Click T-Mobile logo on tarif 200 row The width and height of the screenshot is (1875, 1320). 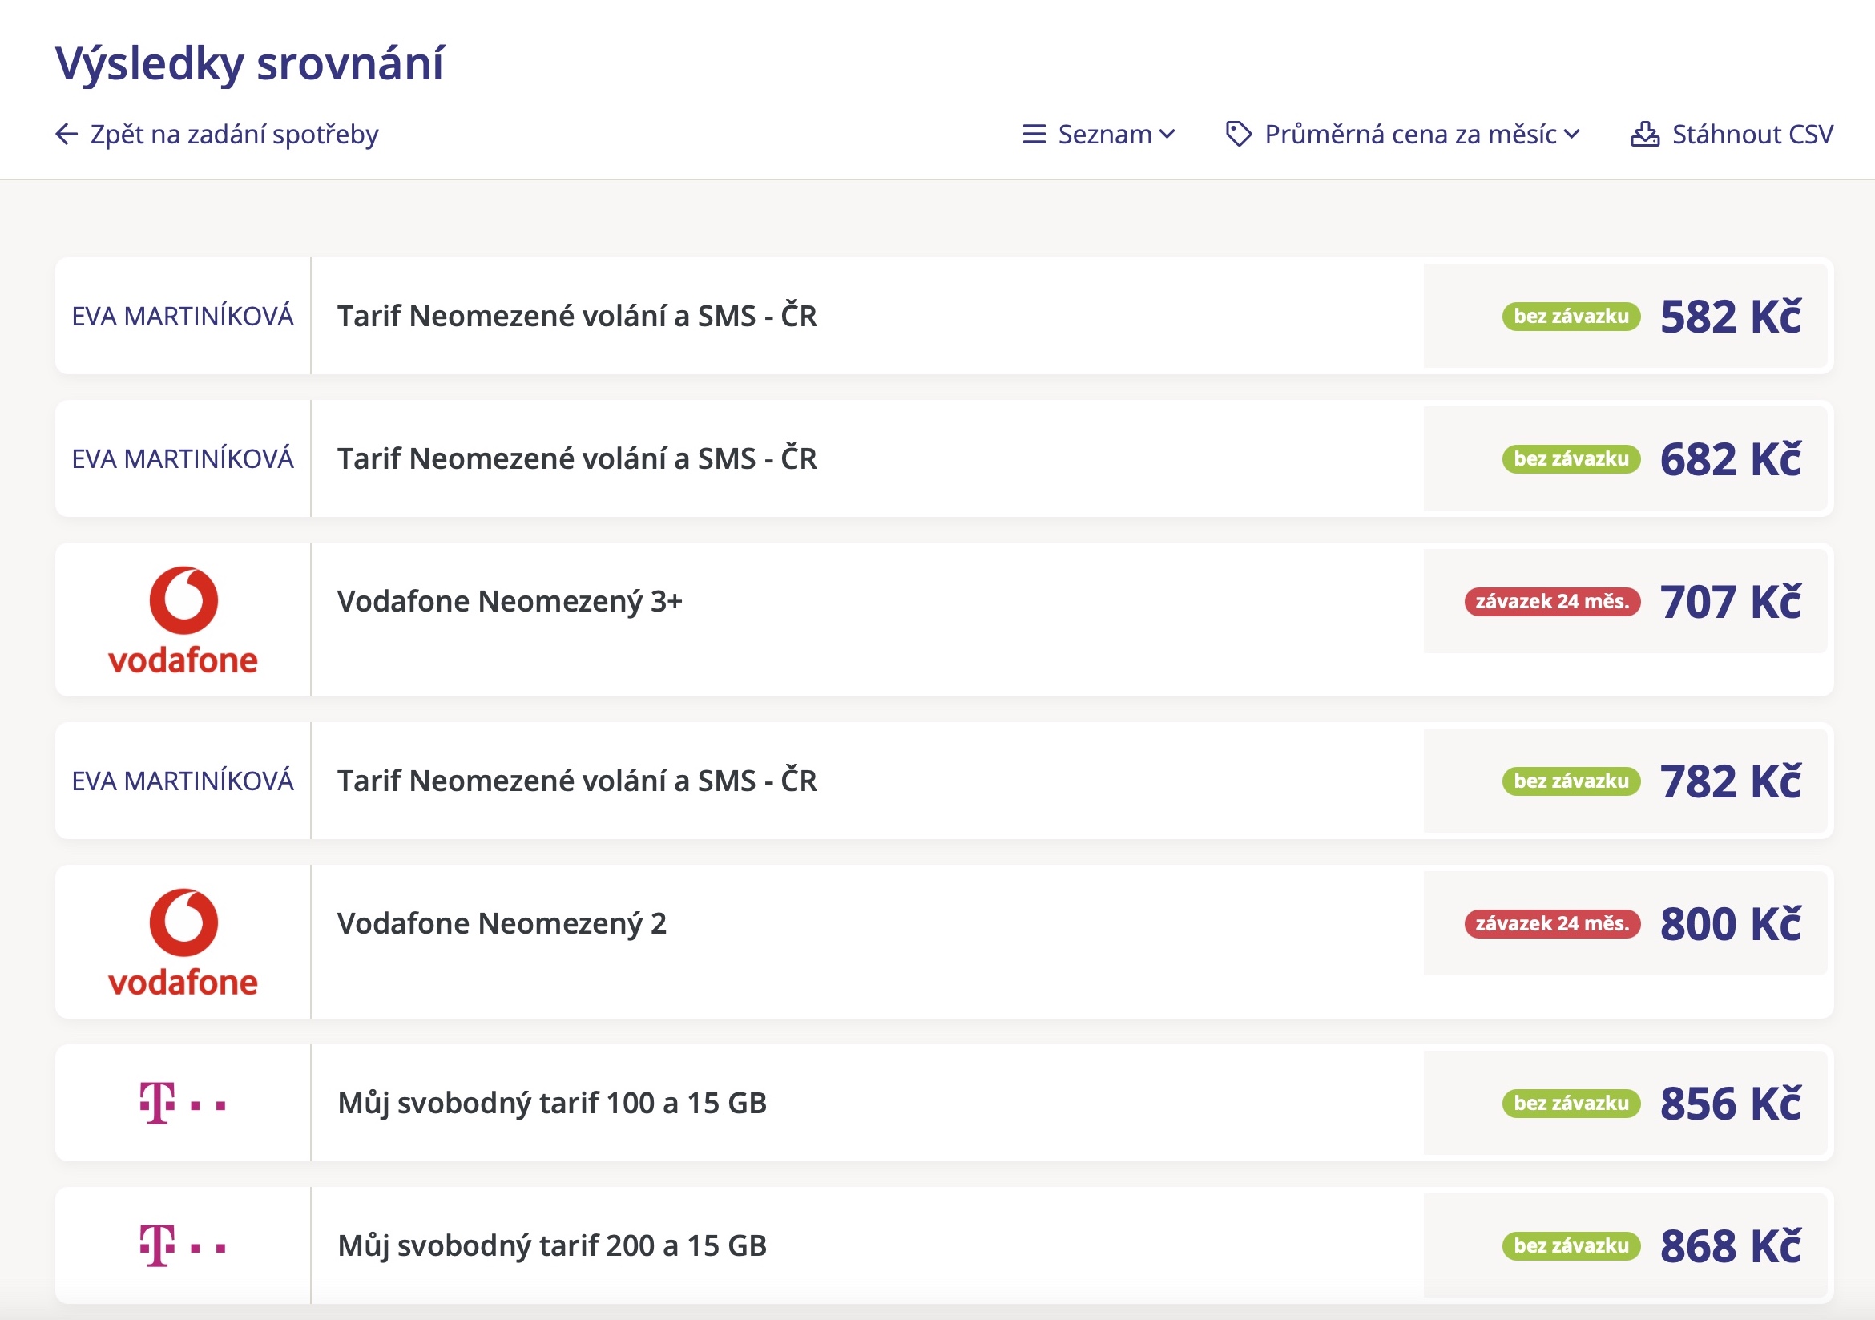(183, 1245)
